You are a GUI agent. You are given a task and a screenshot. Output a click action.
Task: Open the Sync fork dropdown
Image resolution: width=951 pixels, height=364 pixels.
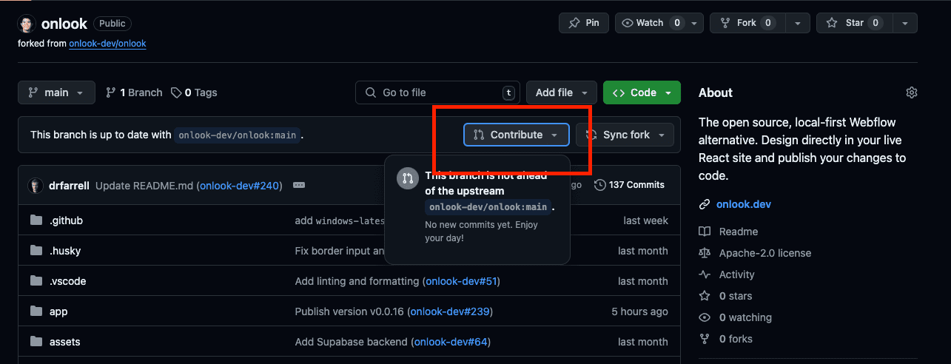(x=625, y=135)
